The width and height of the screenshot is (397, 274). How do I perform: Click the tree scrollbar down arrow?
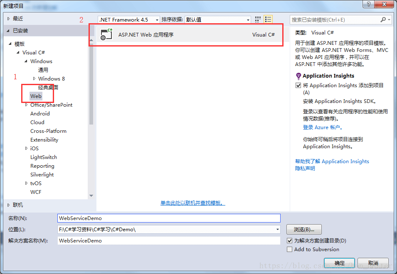click(x=91, y=196)
